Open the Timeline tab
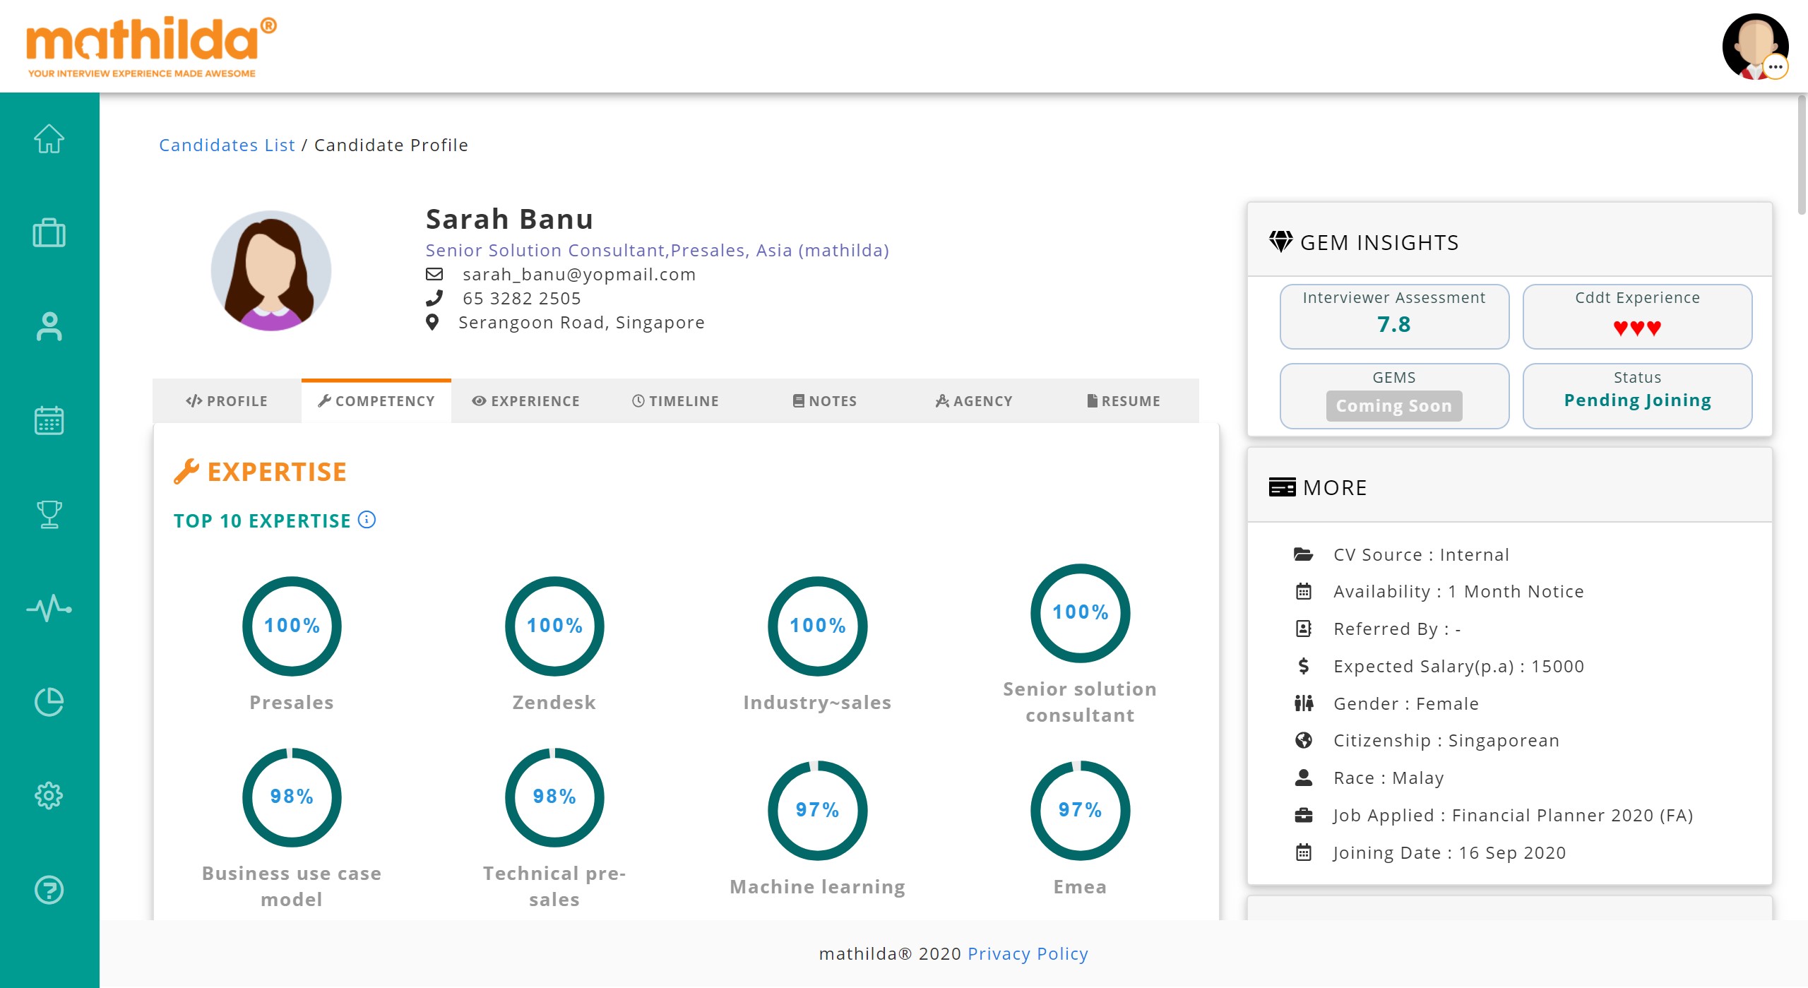1808x988 pixels. (675, 401)
